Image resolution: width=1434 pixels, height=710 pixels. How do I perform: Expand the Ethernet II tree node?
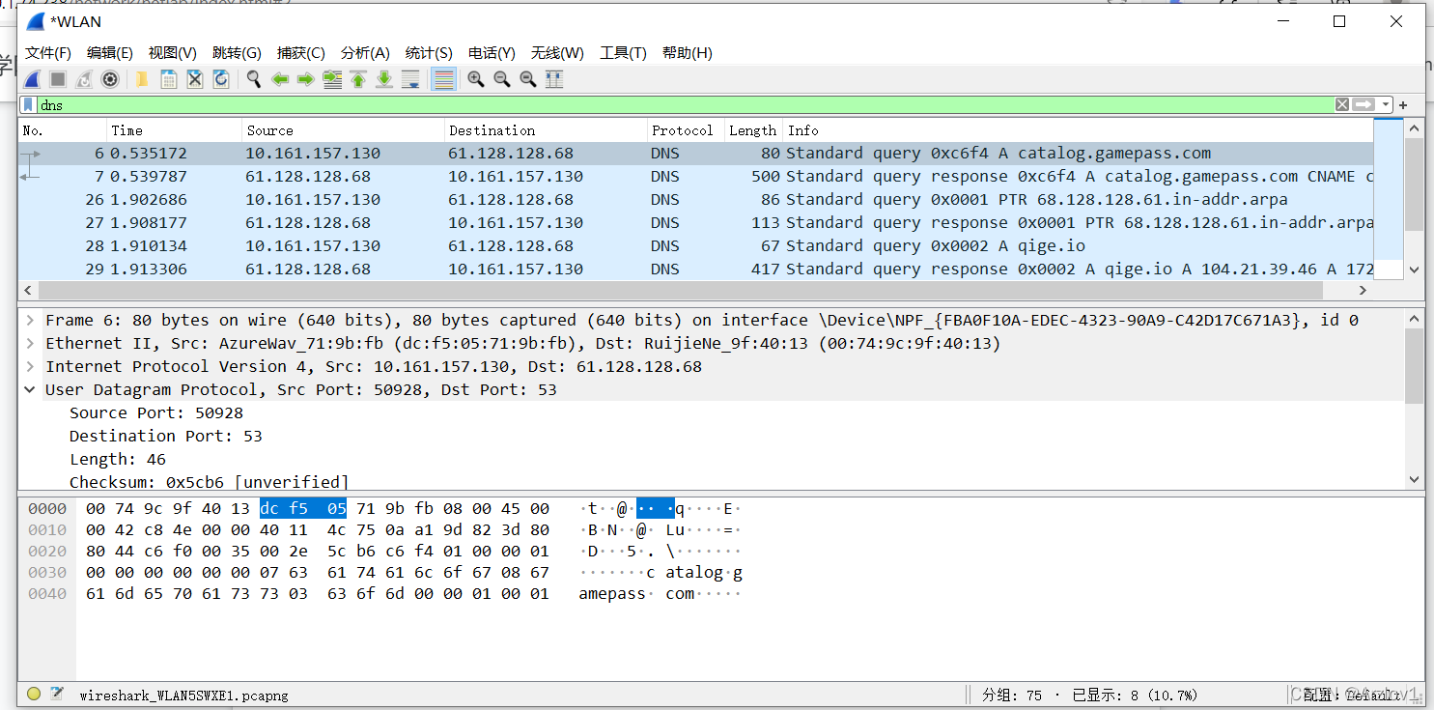point(30,343)
